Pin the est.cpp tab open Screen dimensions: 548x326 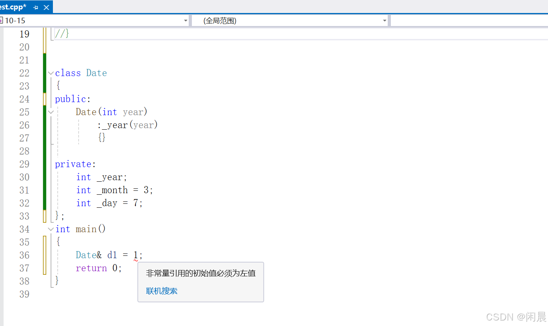[x=35, y=7]
